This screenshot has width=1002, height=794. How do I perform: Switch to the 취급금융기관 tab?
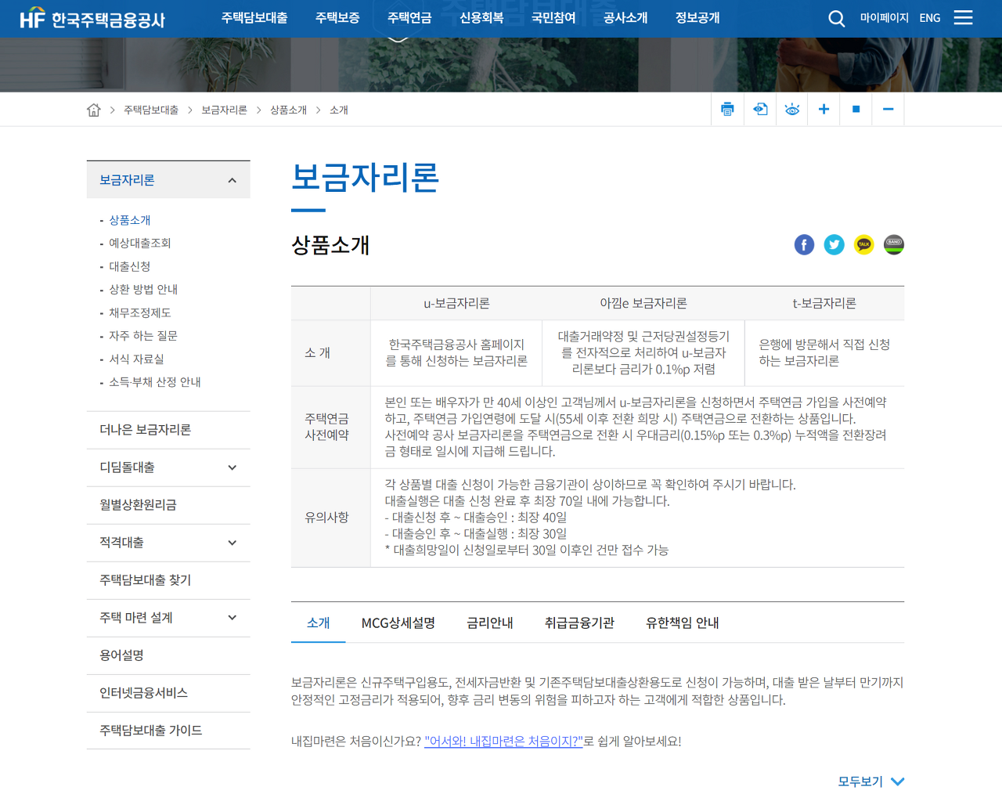click(x=579, y=623)
